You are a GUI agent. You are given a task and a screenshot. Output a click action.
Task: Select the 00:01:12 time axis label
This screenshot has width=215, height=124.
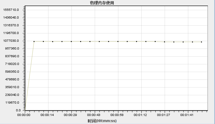pos(141,115)
